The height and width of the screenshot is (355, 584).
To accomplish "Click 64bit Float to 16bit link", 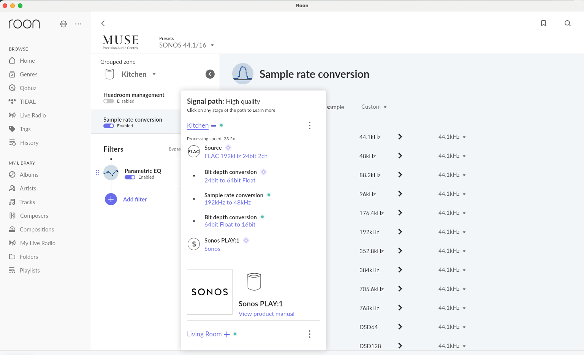I will click(x=230, y=225).
